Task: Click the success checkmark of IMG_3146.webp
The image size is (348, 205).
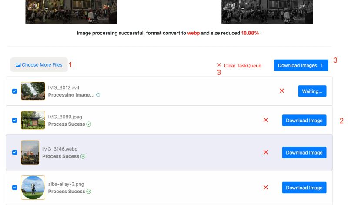Action: 83,156
